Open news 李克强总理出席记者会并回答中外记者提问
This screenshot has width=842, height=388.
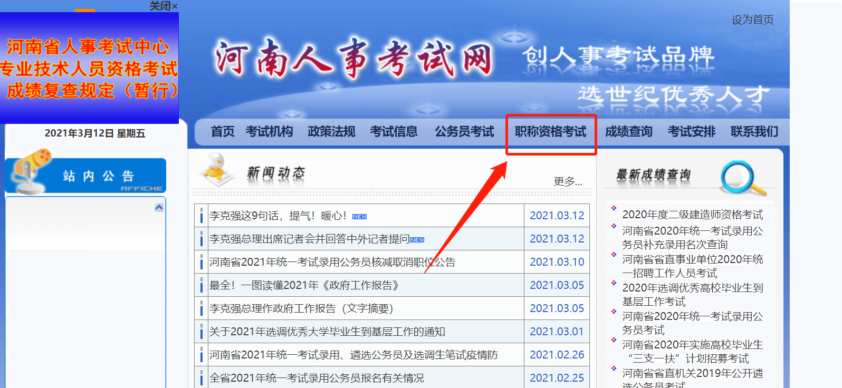point(310,239)
